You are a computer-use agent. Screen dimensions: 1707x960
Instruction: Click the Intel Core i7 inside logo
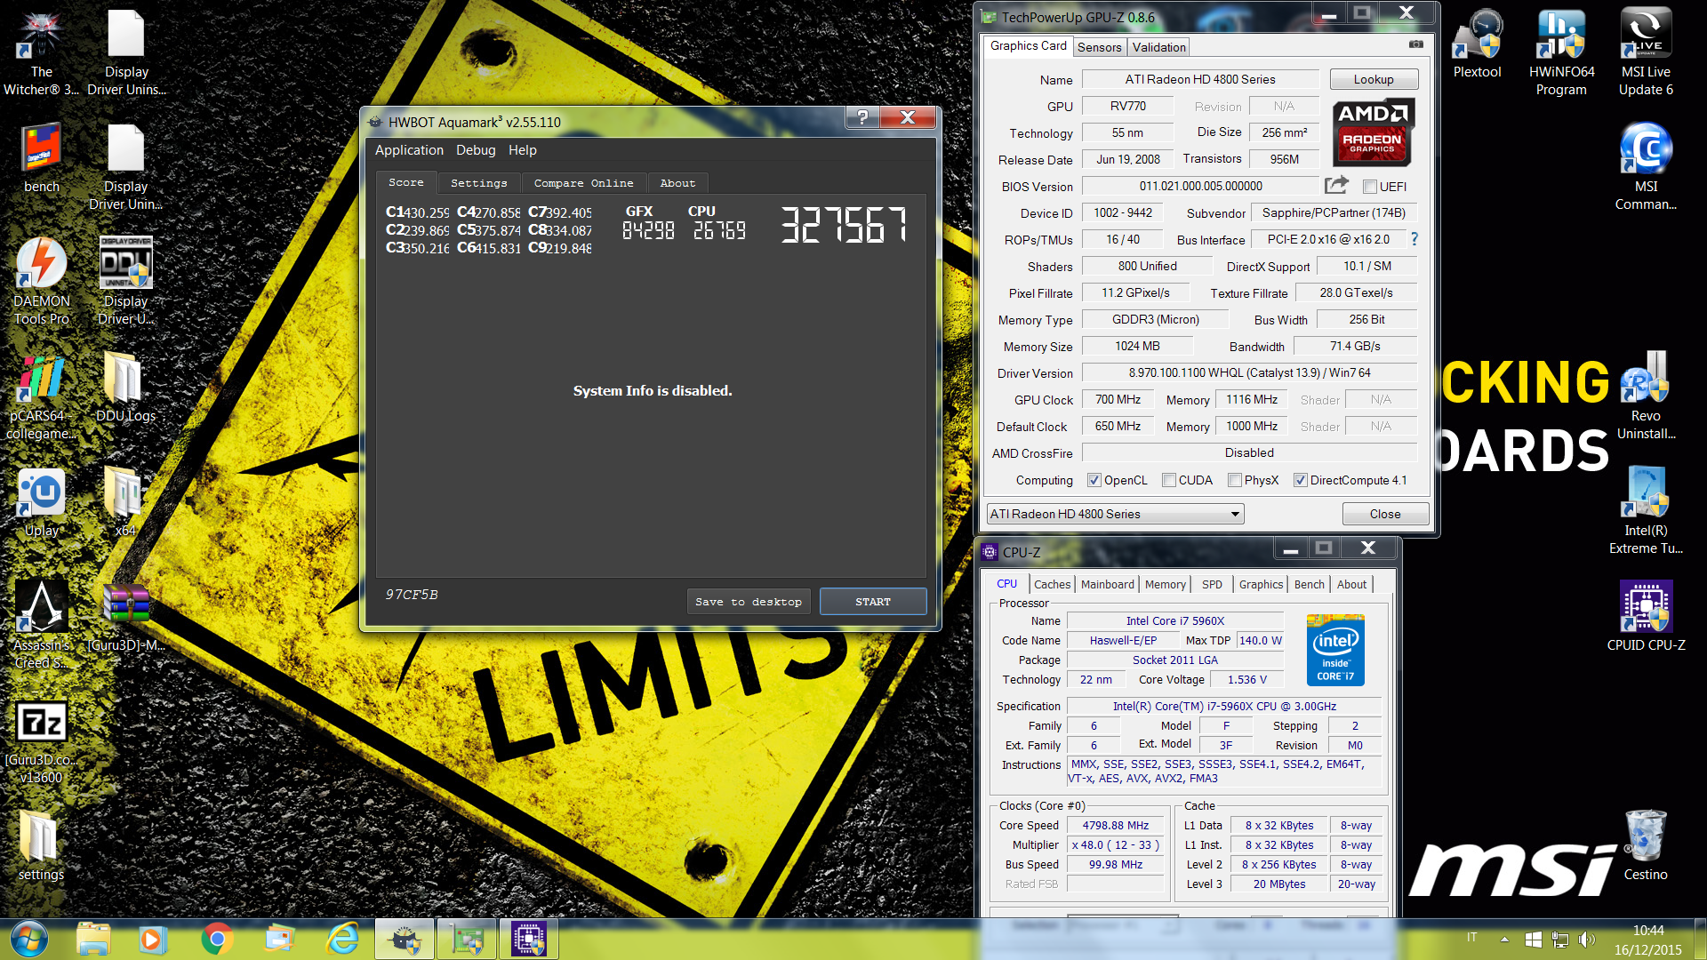tap(1335, 650)
